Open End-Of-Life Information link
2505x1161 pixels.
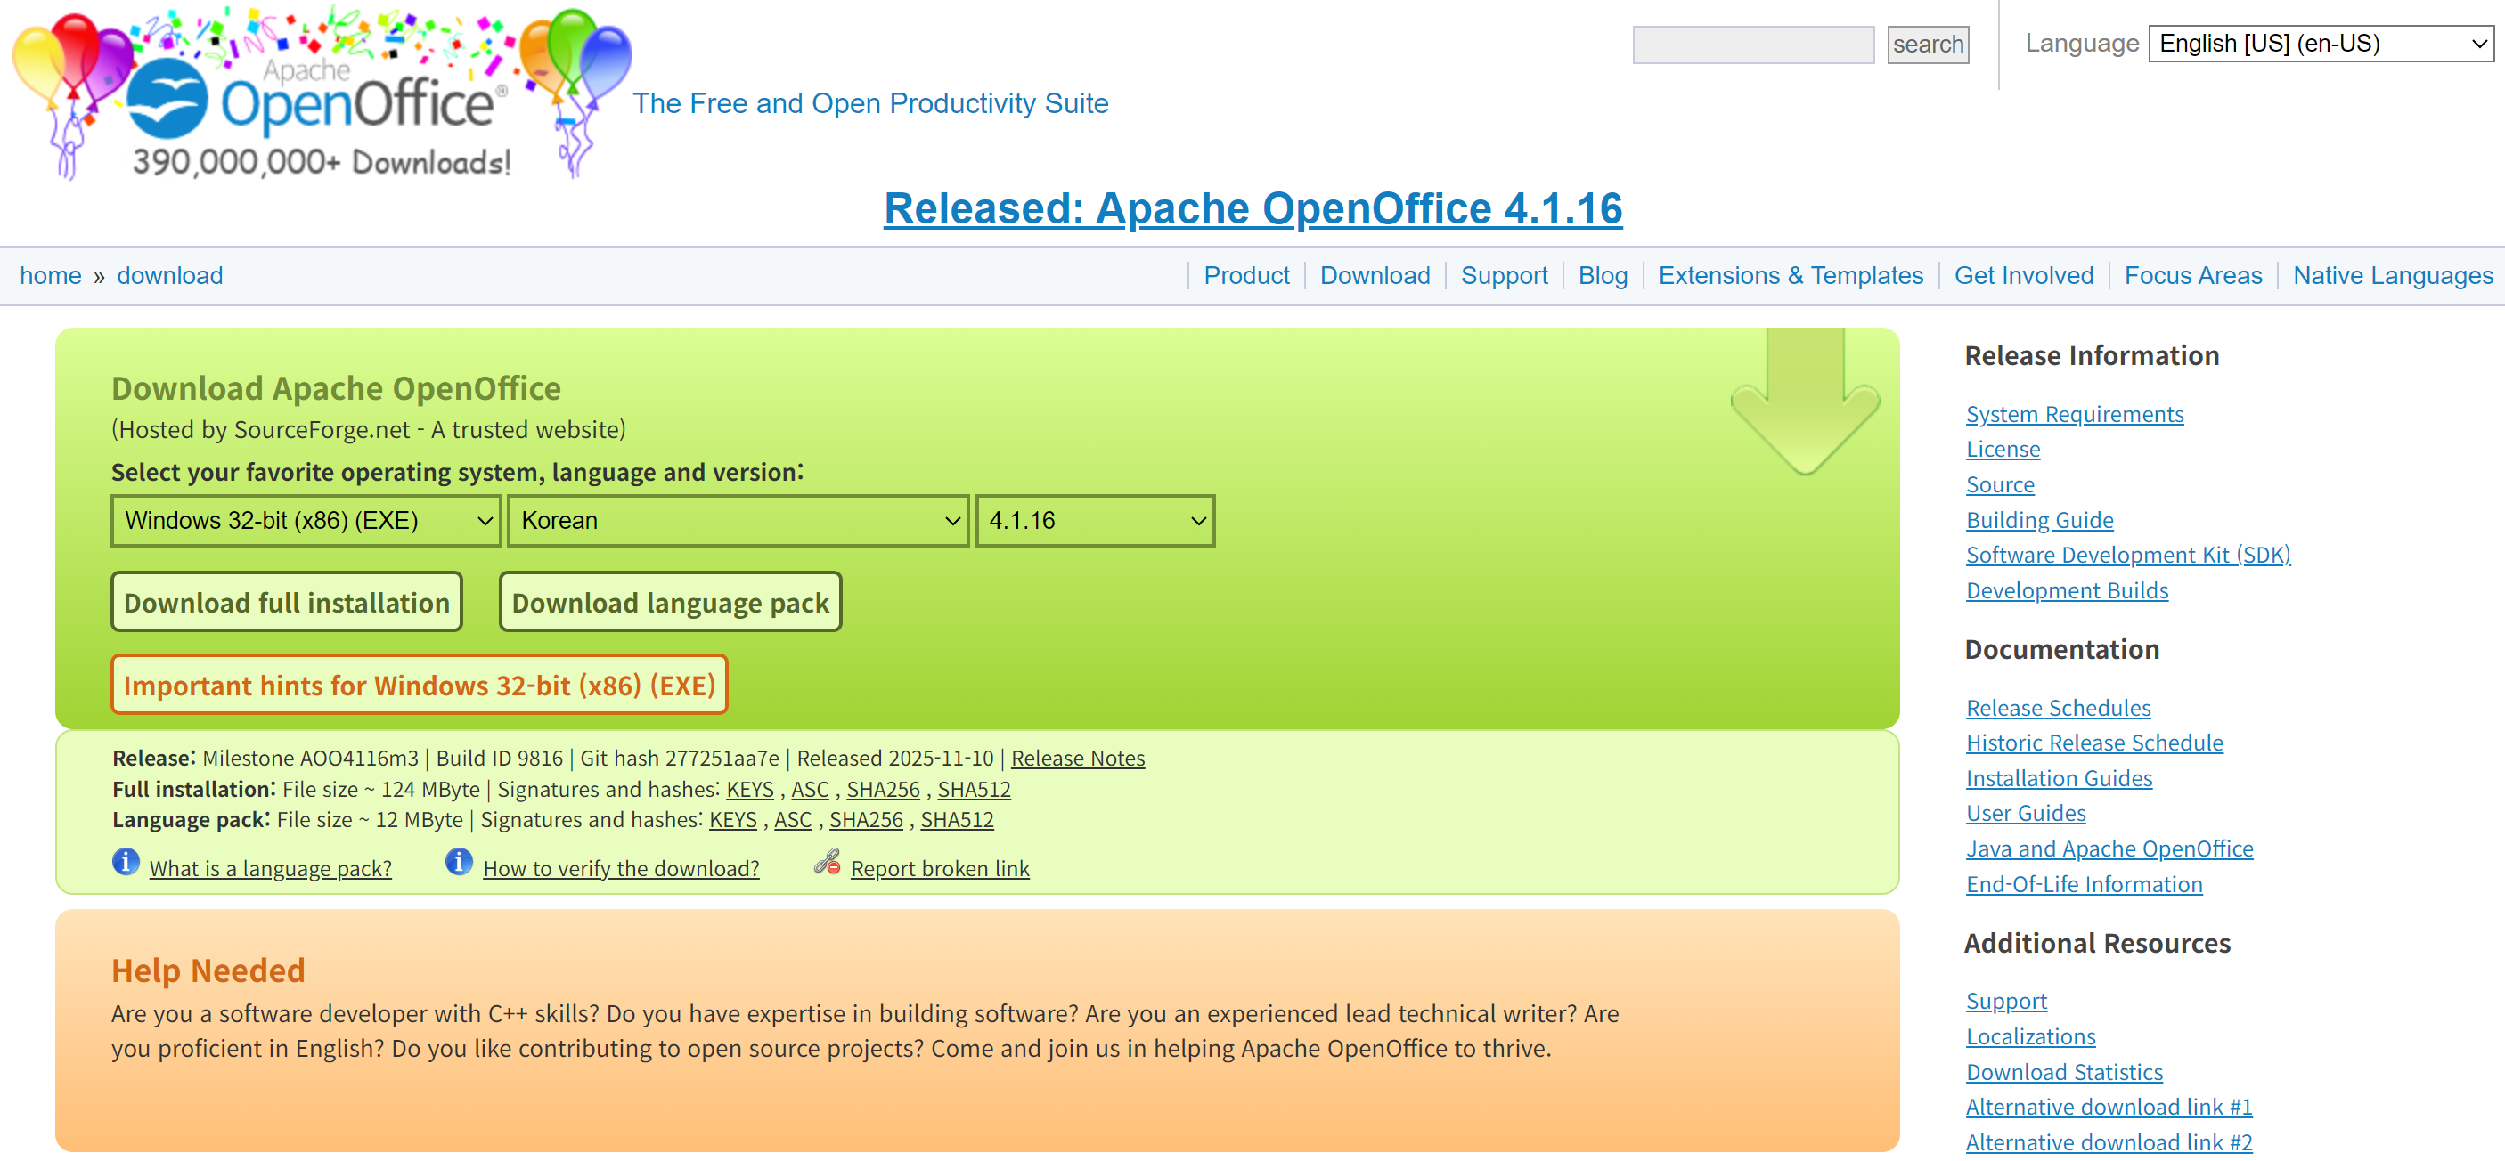(2084, 885)
